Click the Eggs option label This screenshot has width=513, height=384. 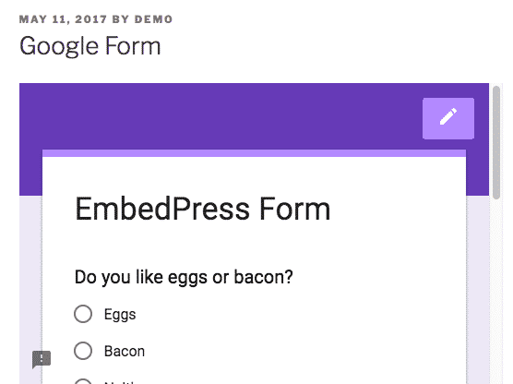(120, 315)
